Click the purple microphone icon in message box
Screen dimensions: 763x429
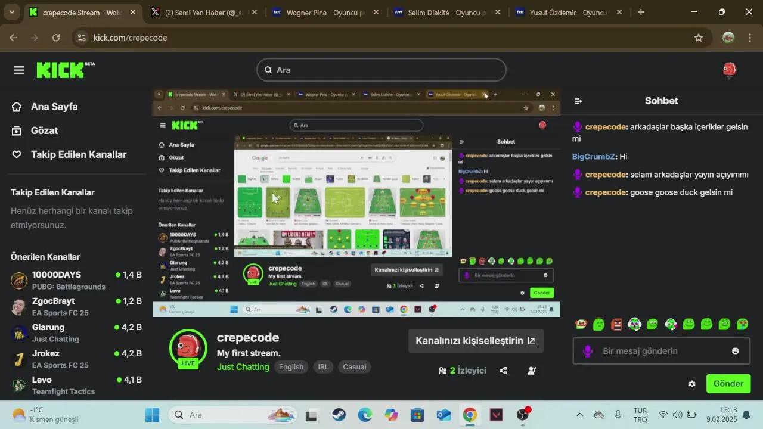point(588,351)
